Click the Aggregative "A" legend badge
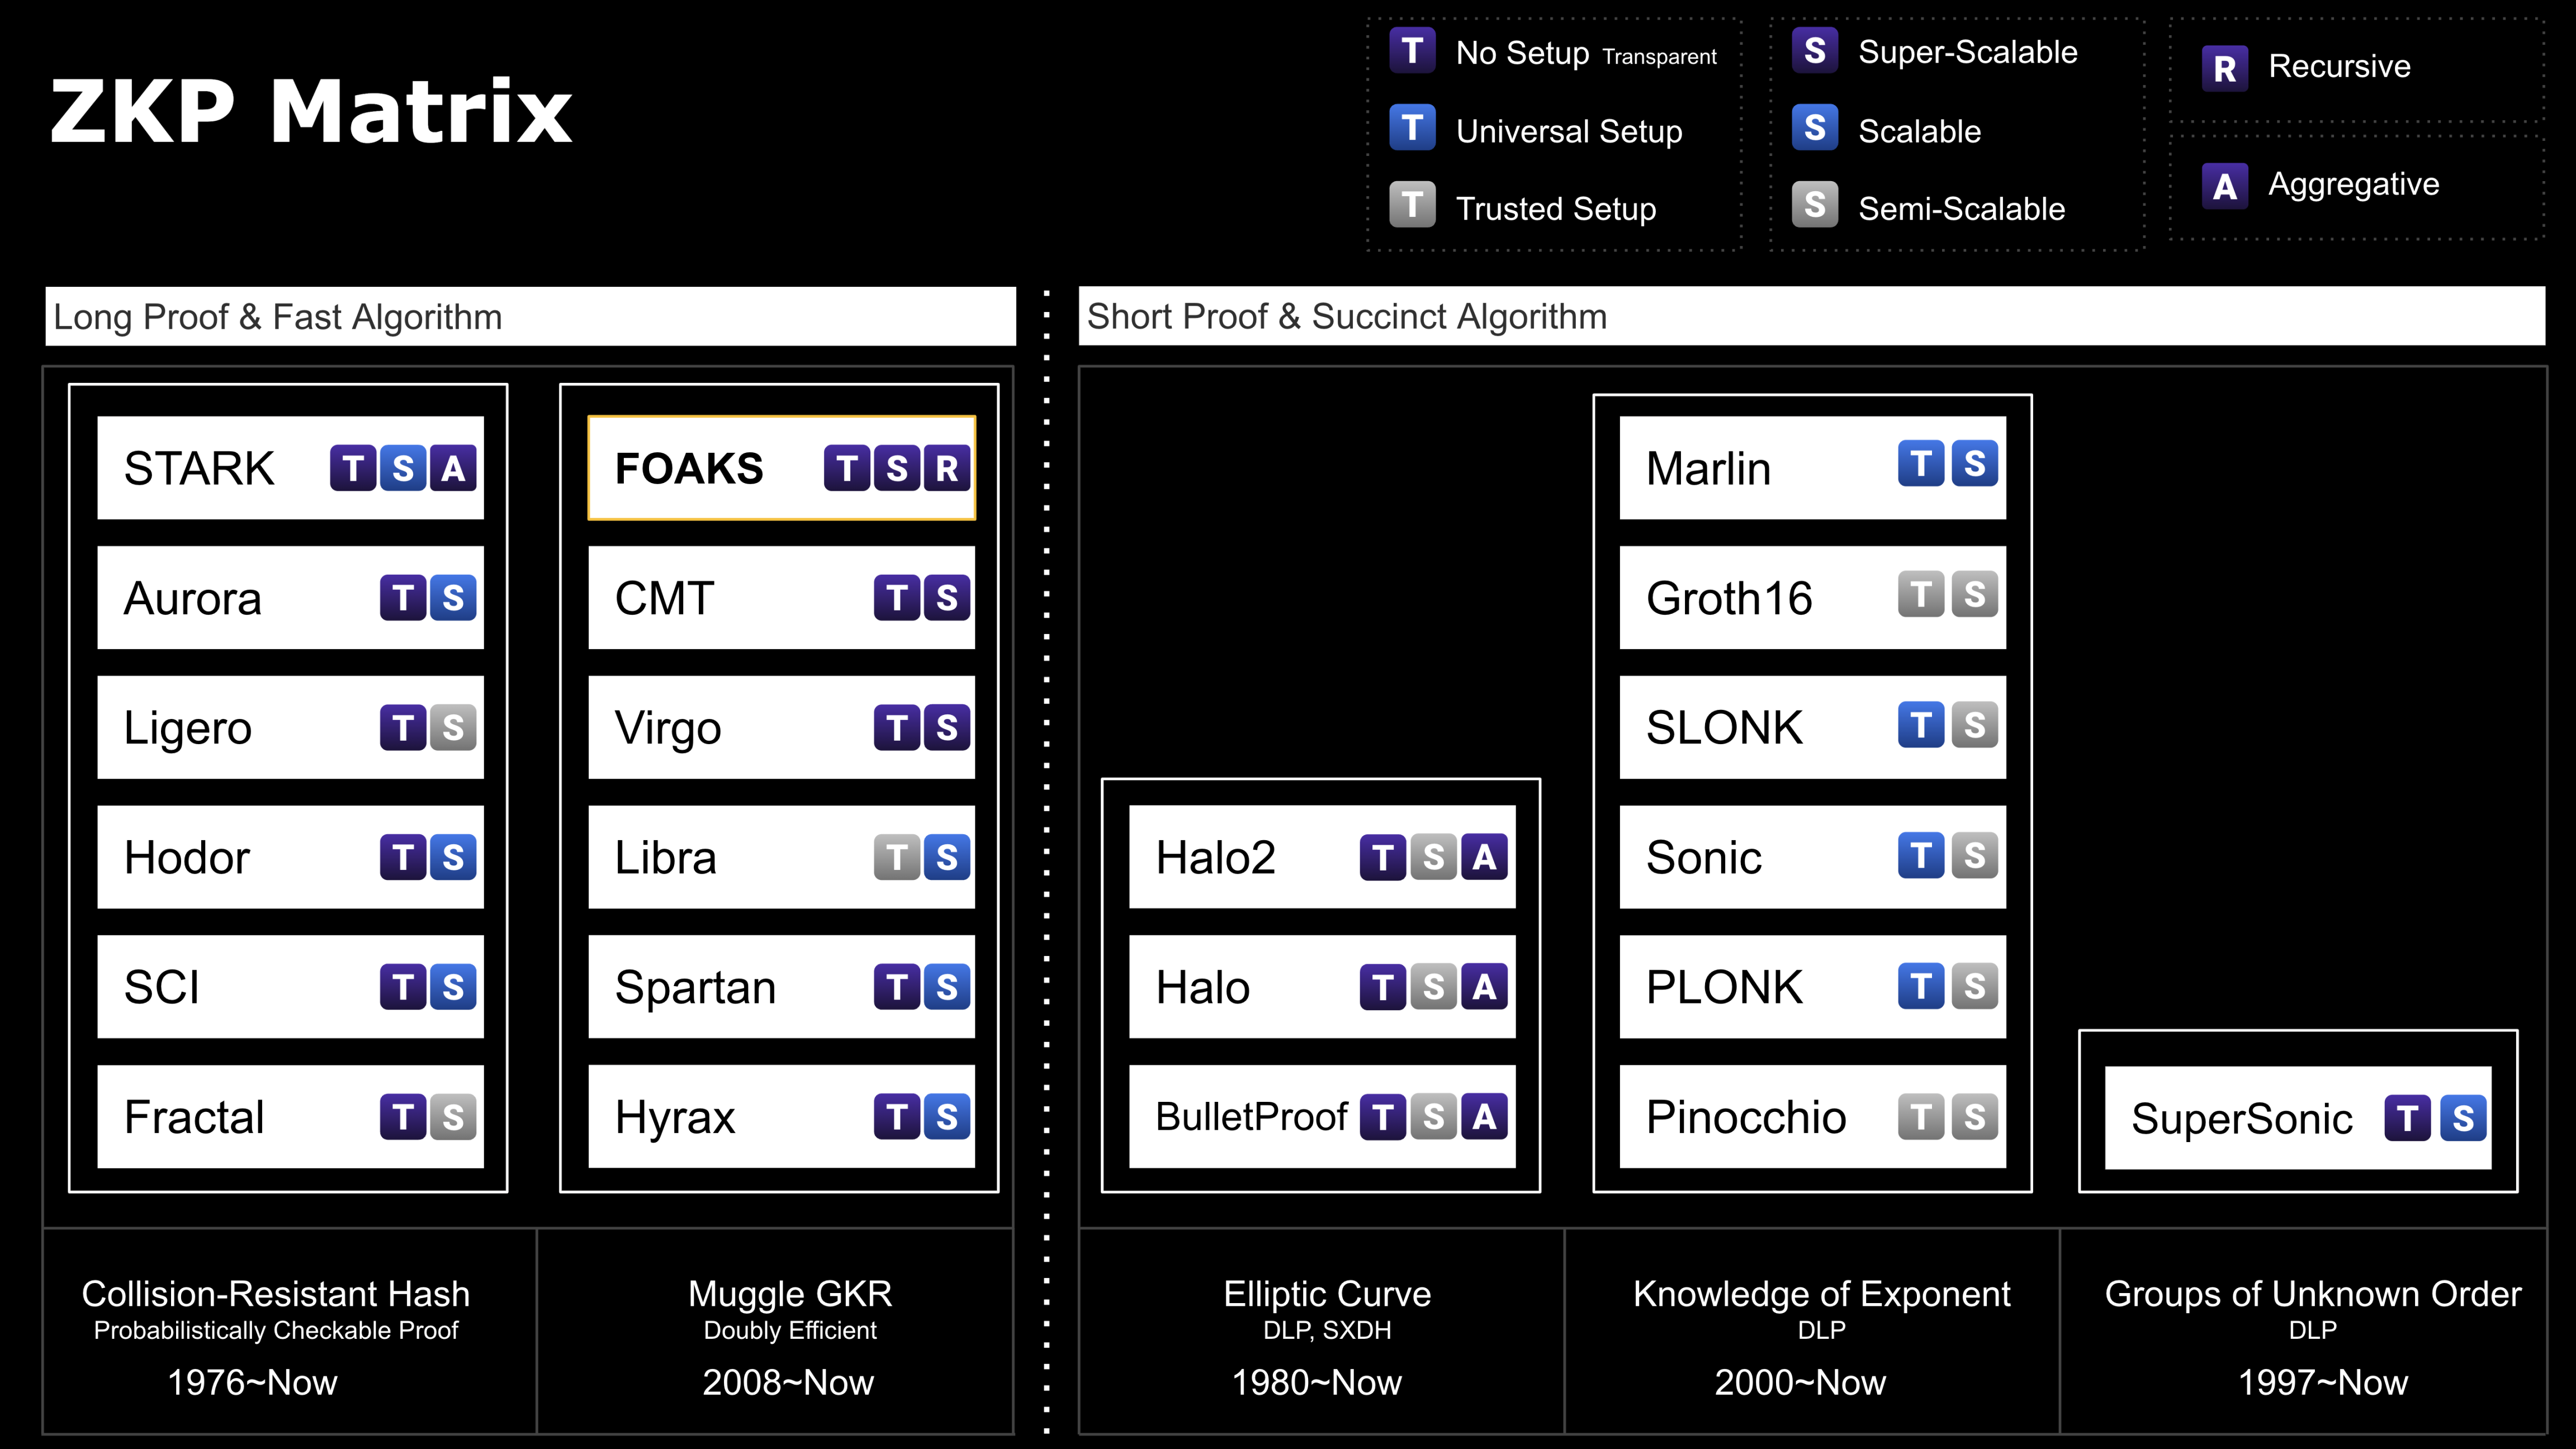2576x1449 pixels. click(x=2224, y=186)
